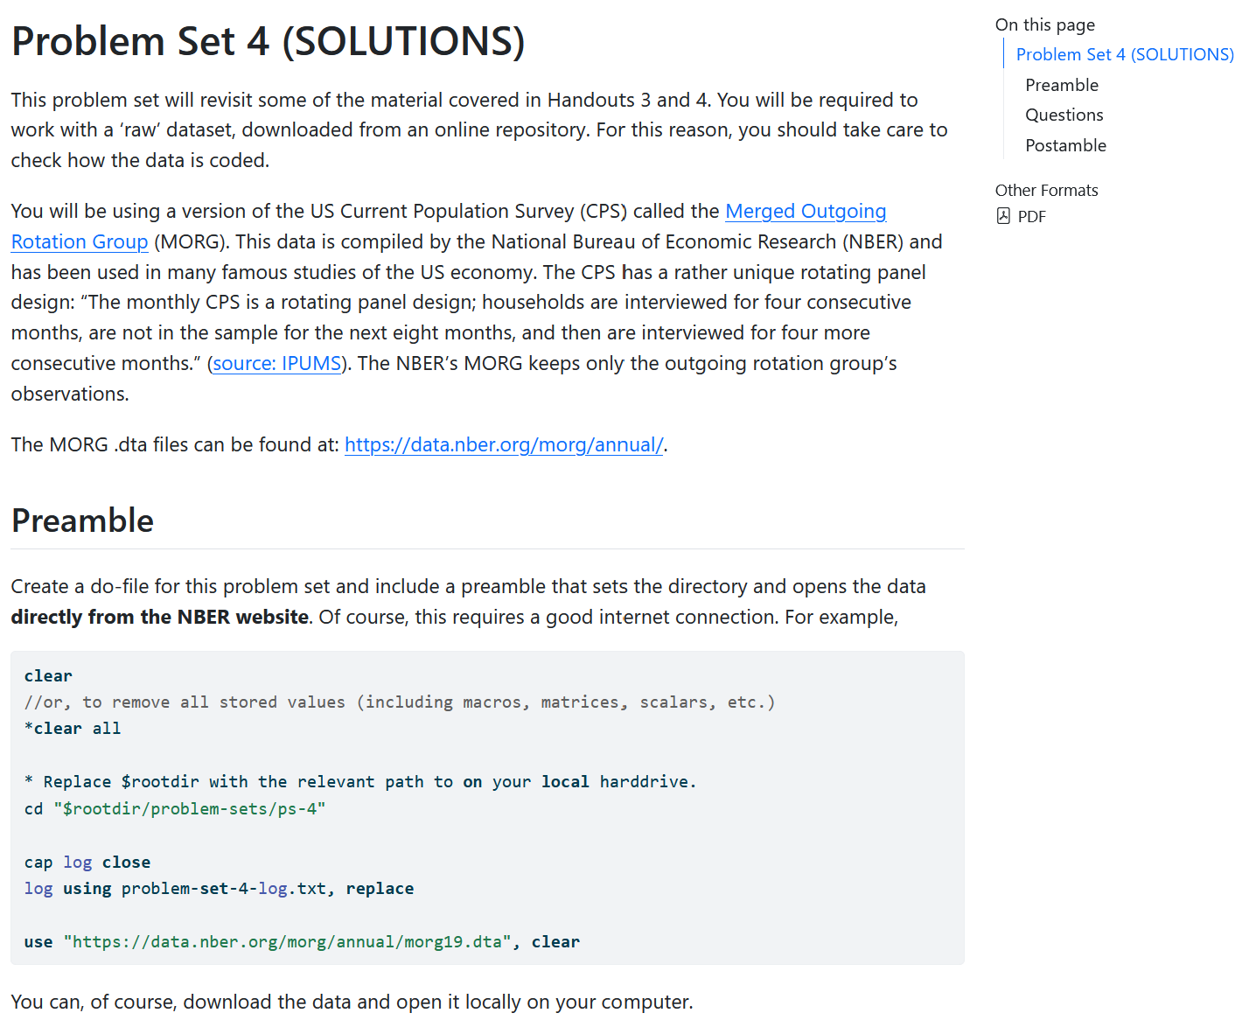Follow the 'source: IPUMS' link
Screen dimensions: 1242x1020
pyautogui.click(x=276, y=364)
